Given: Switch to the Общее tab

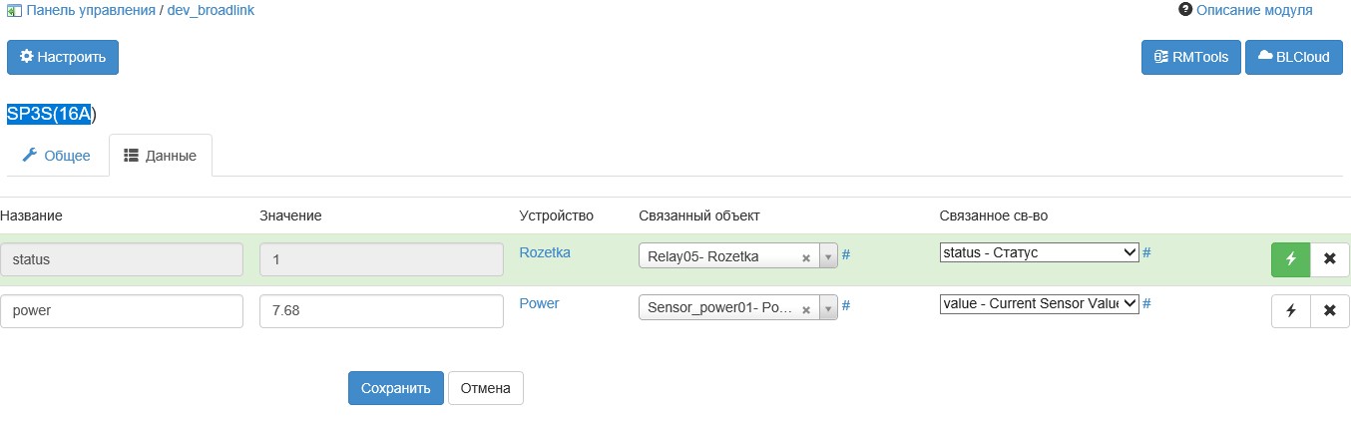Looking at the screenshot, I should pyautogui.click(x=57, y=156).
